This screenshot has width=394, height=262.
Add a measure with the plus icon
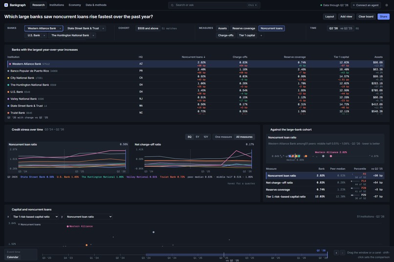tap(261, 35)
